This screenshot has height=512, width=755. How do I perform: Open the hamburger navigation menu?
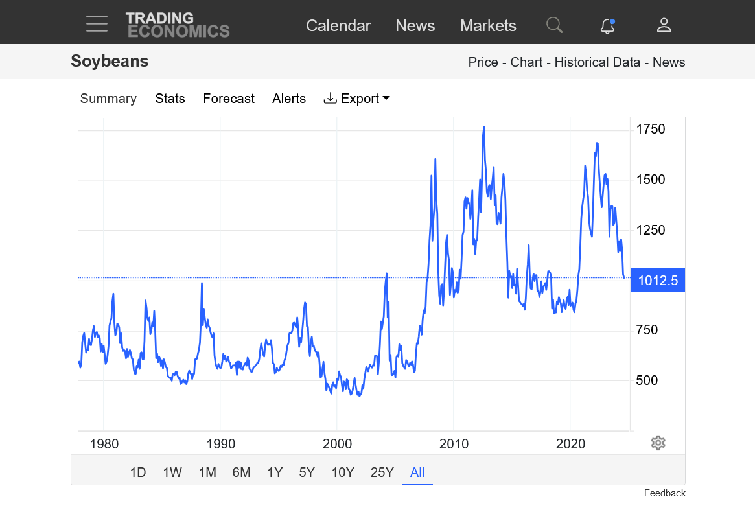coord(97,24)
